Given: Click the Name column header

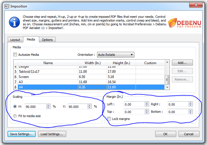Looking at the screenshot, I should [x=48, y=63].
